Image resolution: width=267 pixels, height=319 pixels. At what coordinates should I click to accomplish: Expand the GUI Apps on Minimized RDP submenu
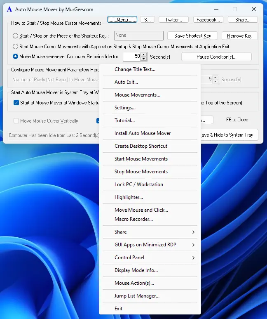(150, 245)
